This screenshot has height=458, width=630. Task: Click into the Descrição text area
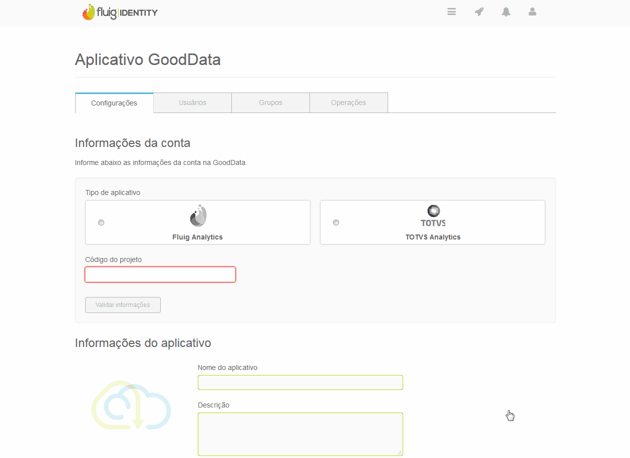tap(300, 434)
